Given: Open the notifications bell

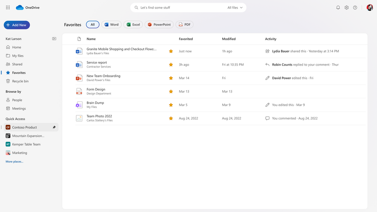Looking at the screenshot, I should click(x=338, y=8).
